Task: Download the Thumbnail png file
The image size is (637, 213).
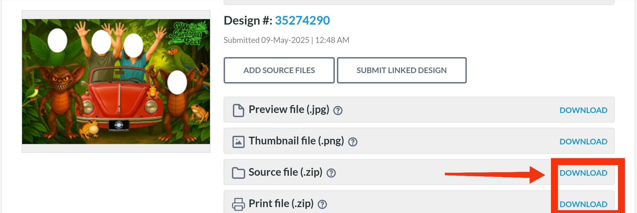Action: coord(583,142)
